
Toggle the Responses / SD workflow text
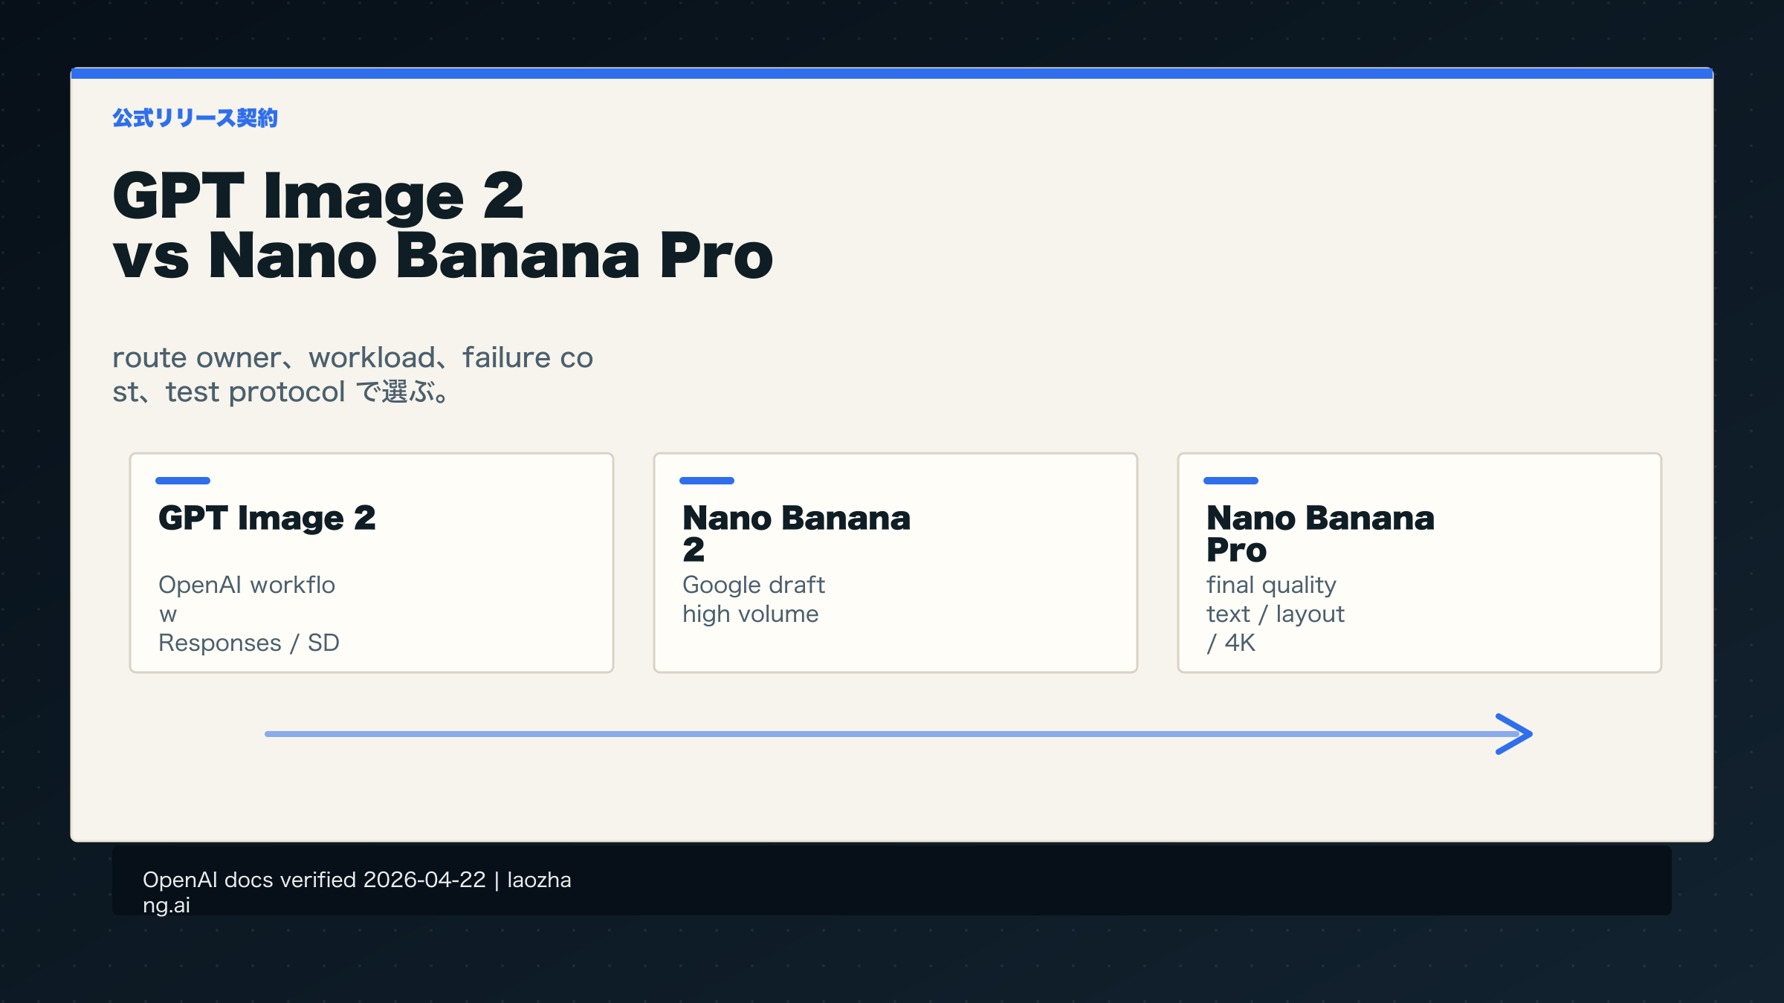pyautogui.click(x=248, y=643)
